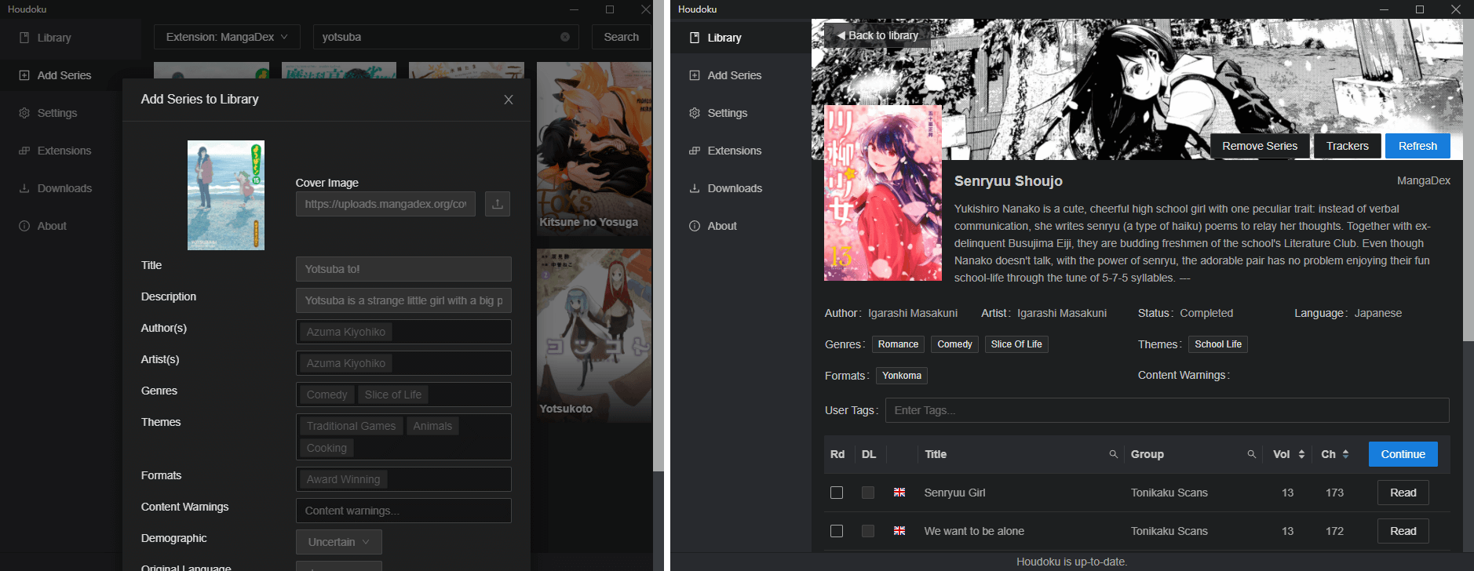Click the Animals theme tag
The image size is (1474, 571).
click(x=432, y=426)
